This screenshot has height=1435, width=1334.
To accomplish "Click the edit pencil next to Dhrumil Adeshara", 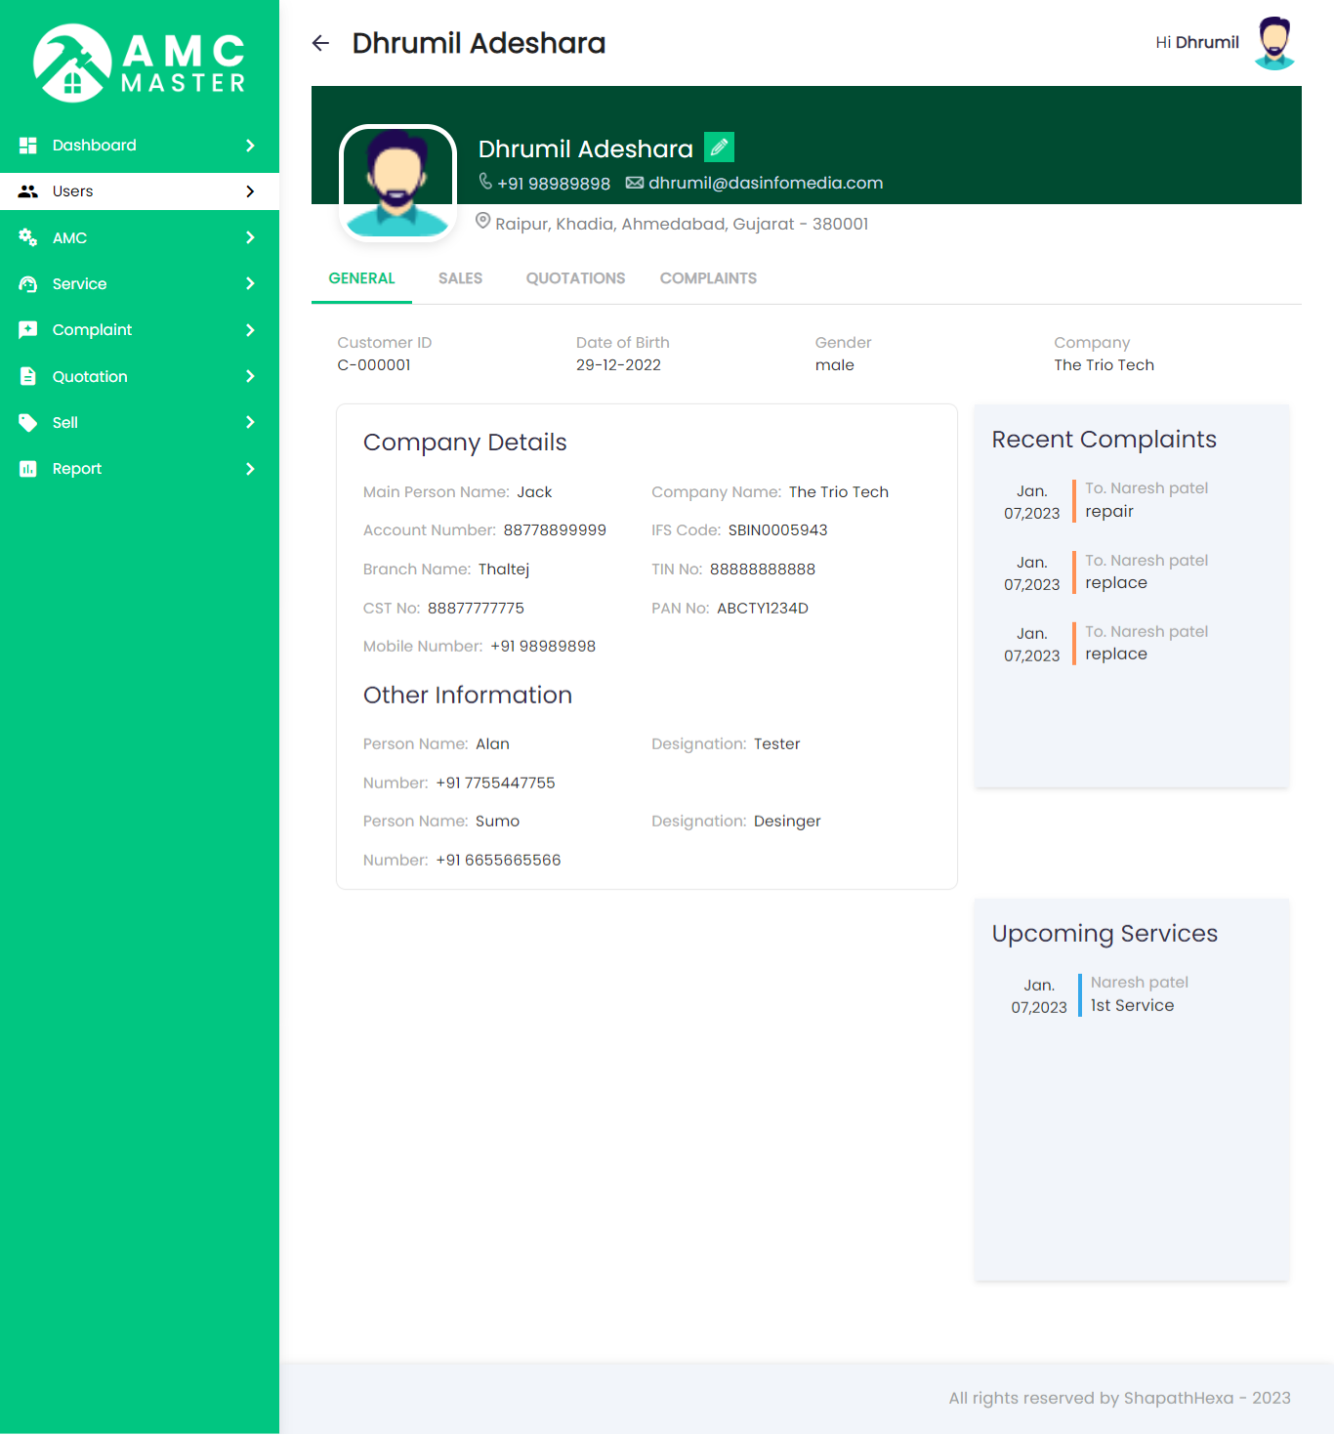I will [719, 147].
